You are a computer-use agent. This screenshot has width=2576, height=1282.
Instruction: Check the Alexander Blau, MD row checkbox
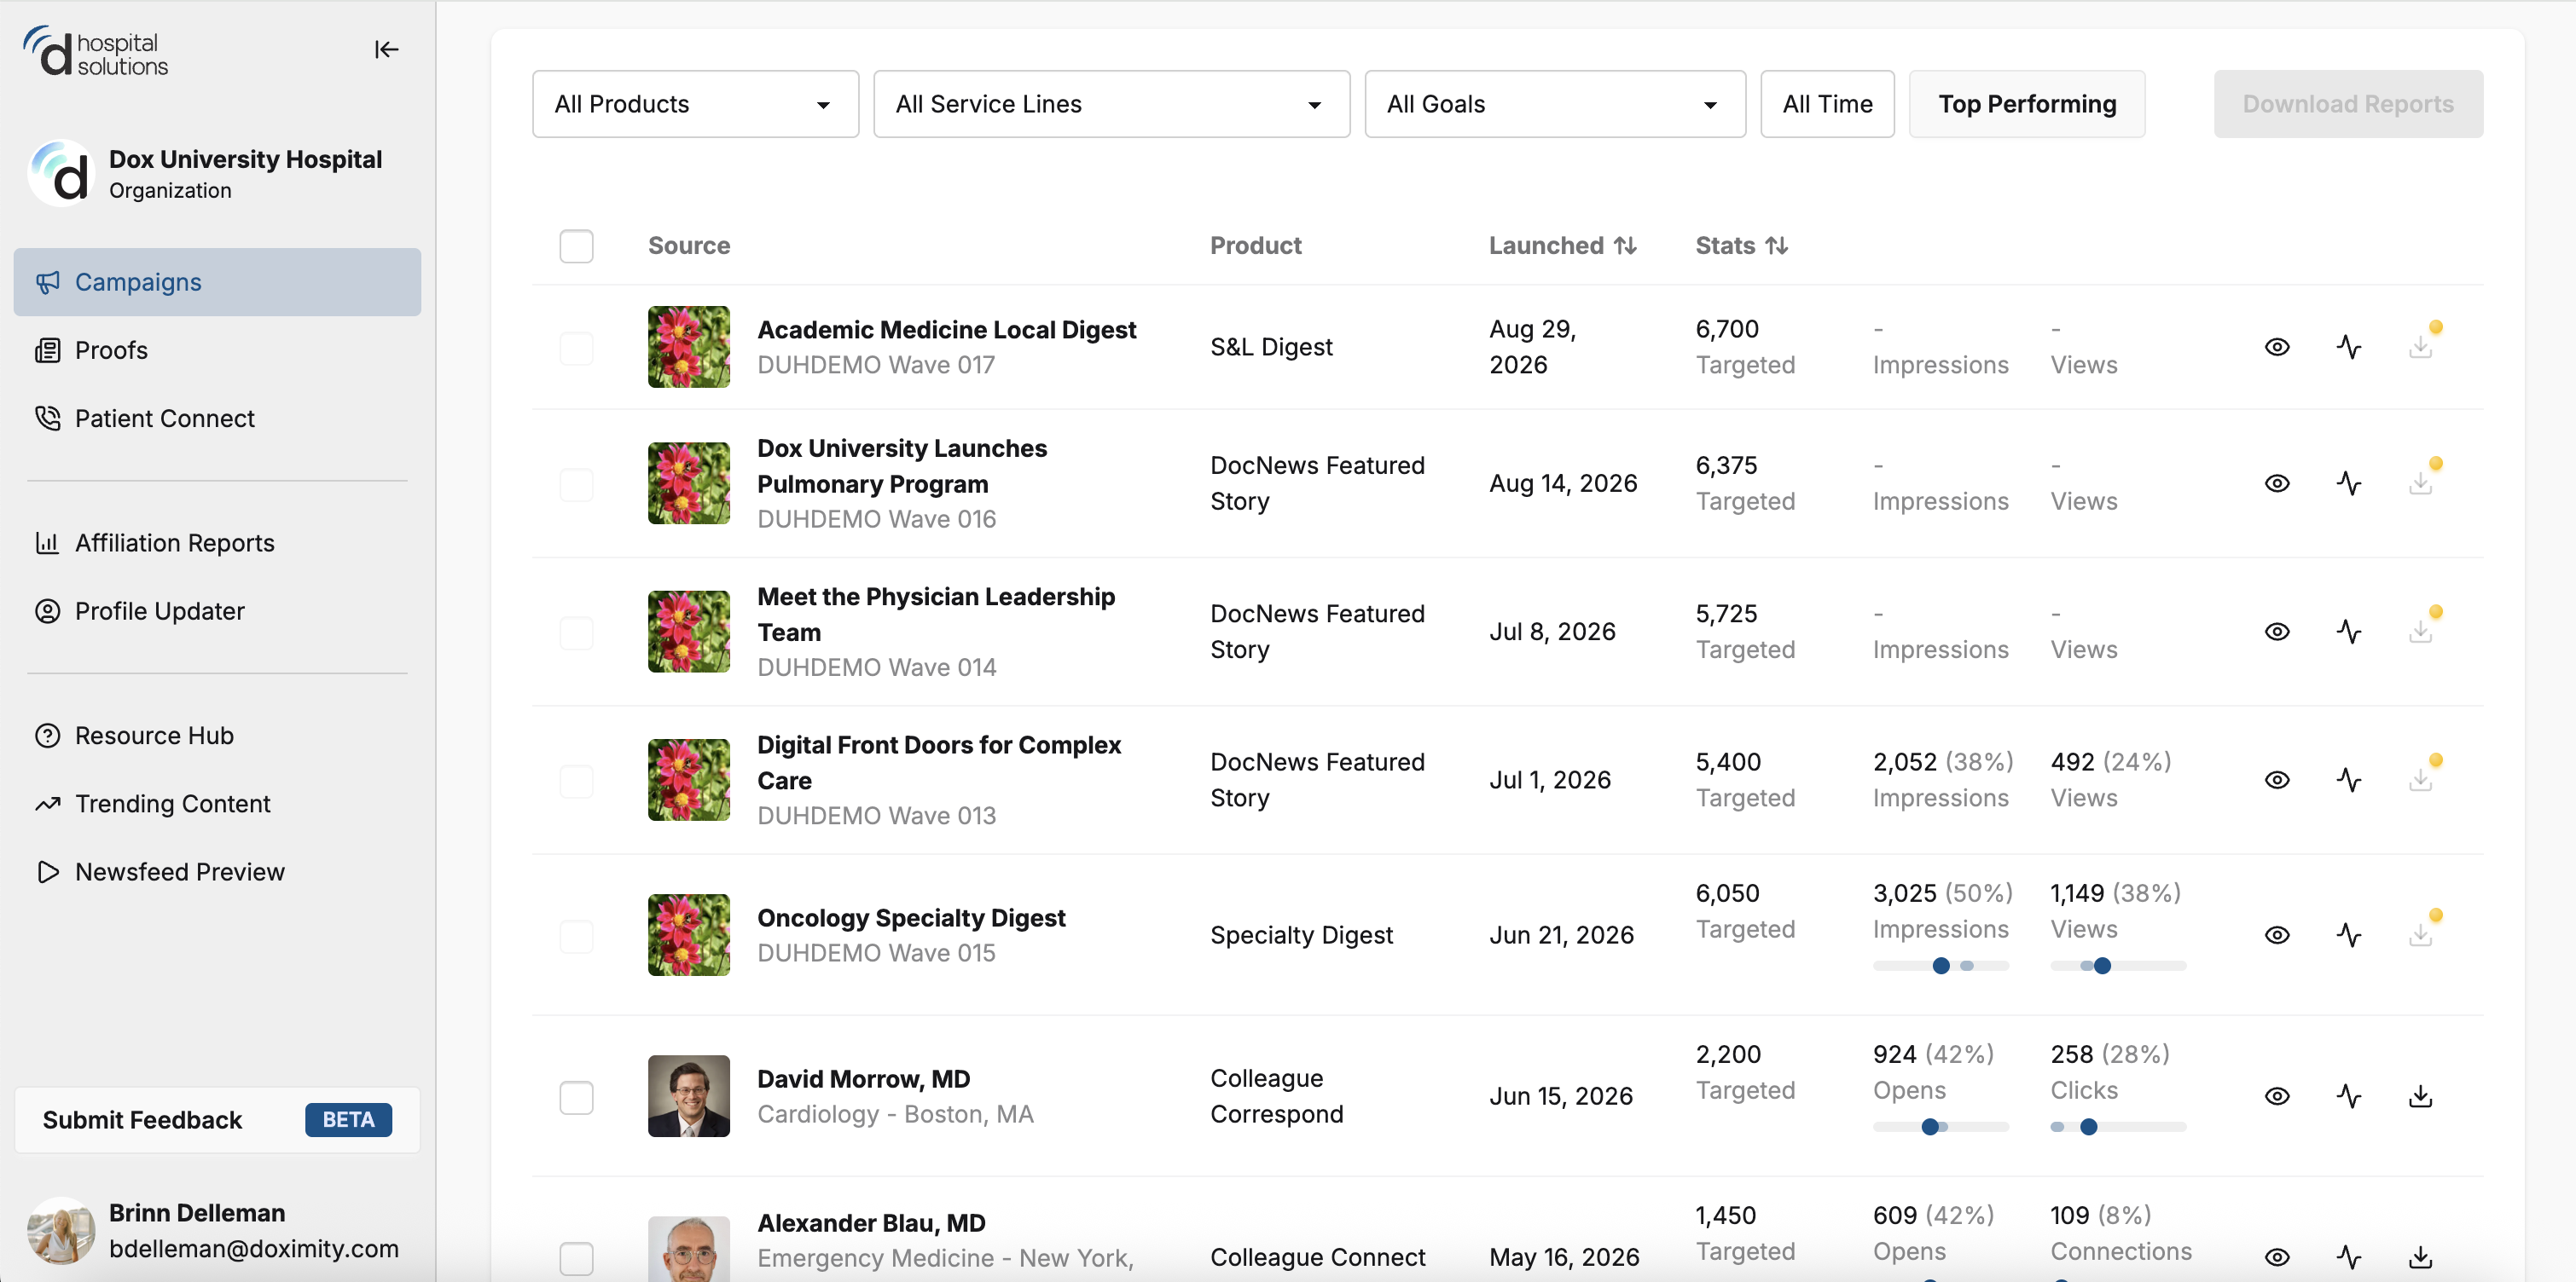576,1258
